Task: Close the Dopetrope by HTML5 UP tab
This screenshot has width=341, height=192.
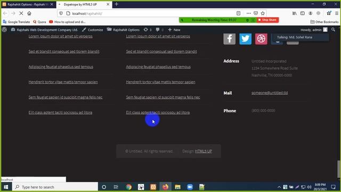Action: tap(108, 4)
